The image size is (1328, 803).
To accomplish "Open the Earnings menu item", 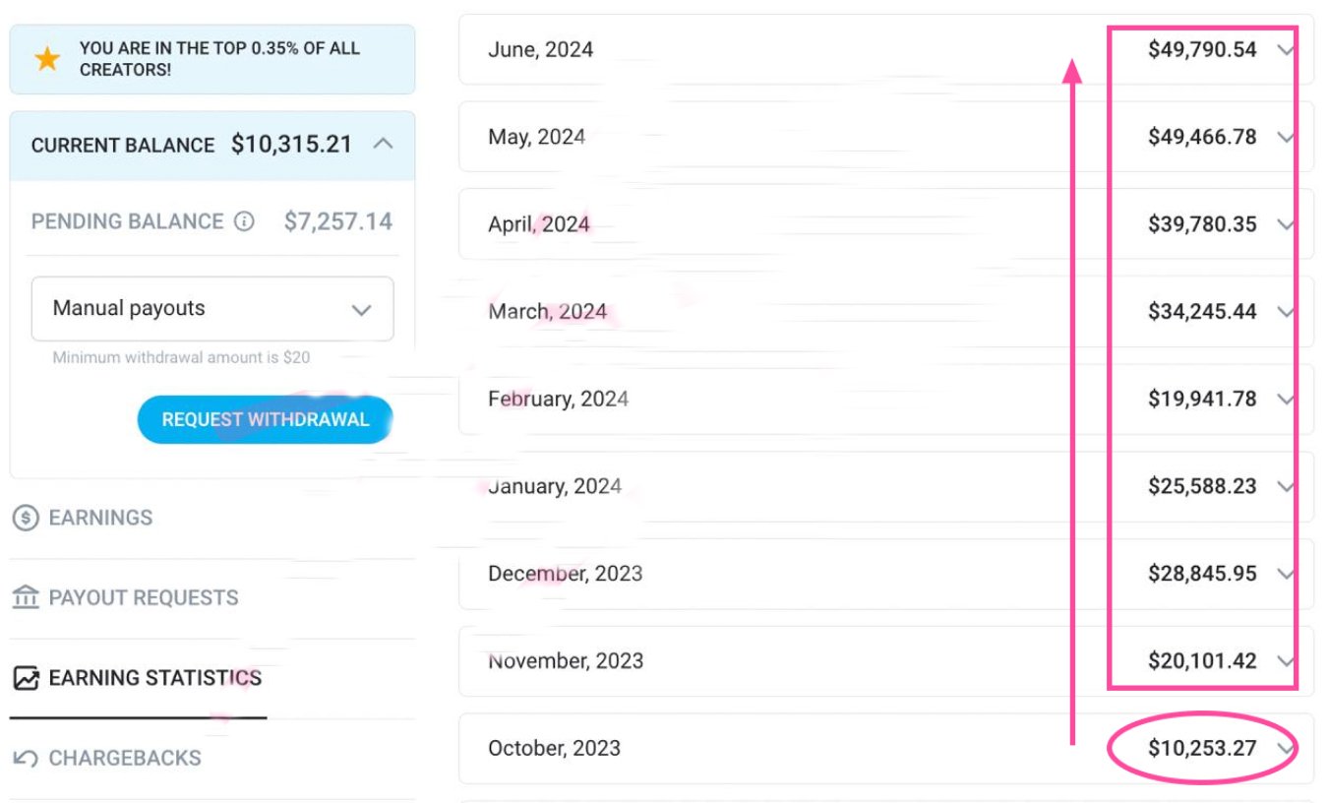I will coord(100,518).
